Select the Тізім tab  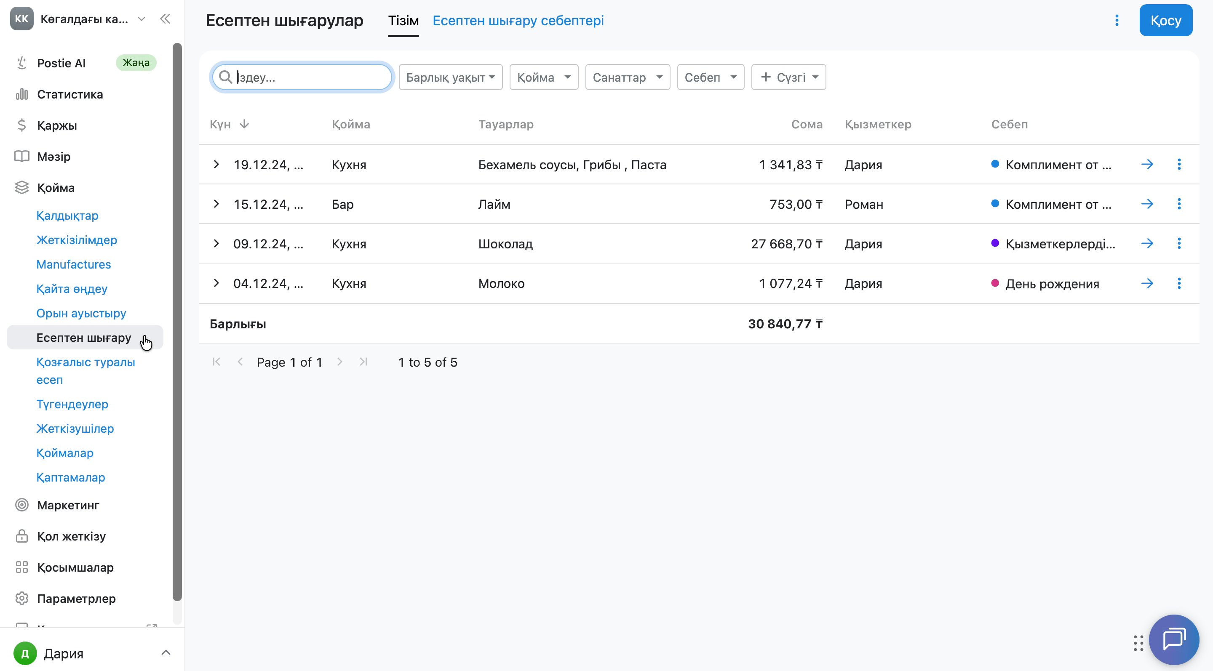coord(403,21)
